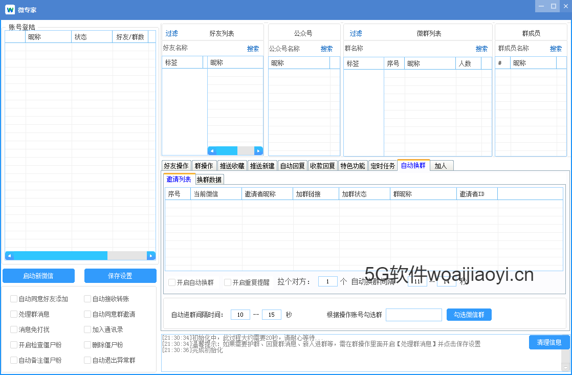
Task: Open the 自动回复 tab
Action: (x=293, y=166)
